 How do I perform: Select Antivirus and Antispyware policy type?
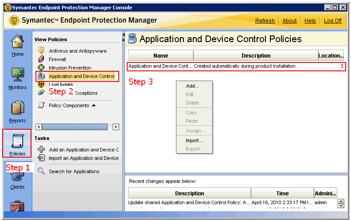pyautogui.click(x=78, y=51)
